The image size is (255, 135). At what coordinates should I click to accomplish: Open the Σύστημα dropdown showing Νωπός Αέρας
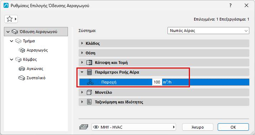pos(208,31)
